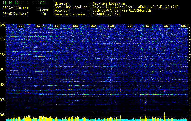Screen dimensions: 191x121
Task: Click the 1450 time marker
Action: (184, 26)
